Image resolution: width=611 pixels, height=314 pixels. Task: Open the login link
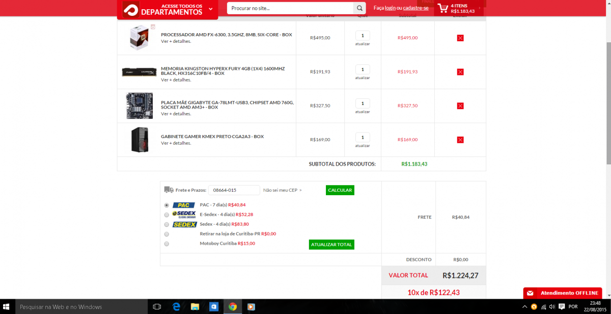pos(390,8)
